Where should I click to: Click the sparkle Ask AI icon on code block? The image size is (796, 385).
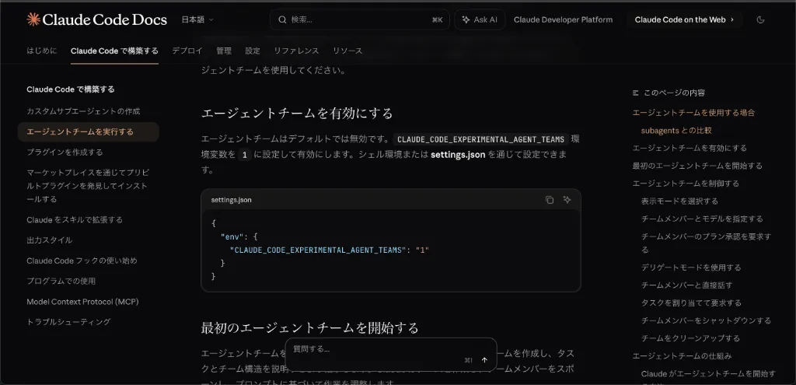click(x=567, y=200)
